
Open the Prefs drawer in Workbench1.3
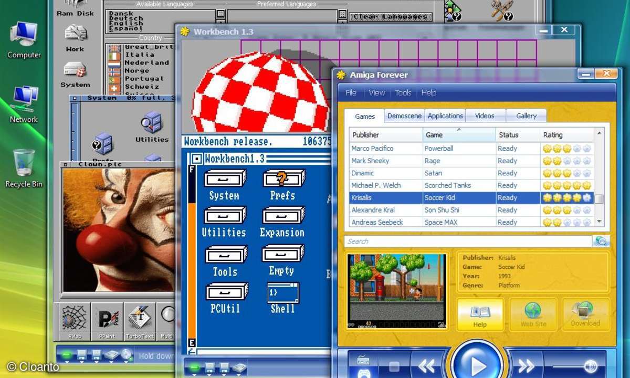click(x=283, y=185)
